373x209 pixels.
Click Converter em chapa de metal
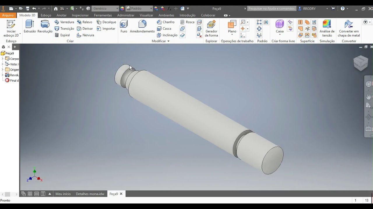[x=349, y=29]
